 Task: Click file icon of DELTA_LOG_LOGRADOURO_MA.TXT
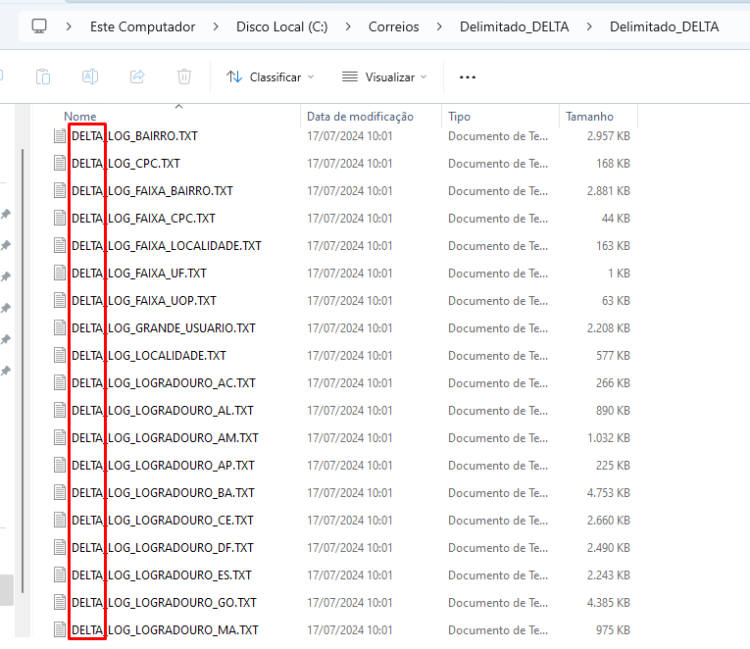pyautogui.click(x=60, y=629)
